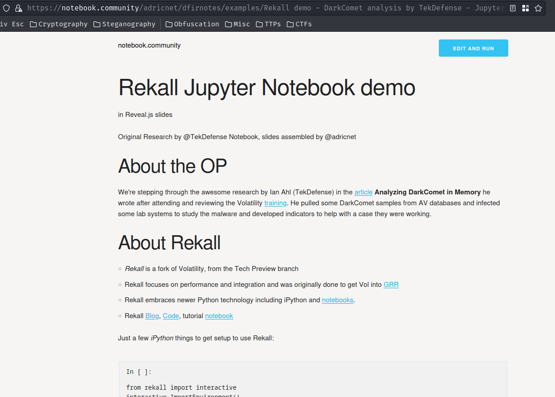Open the padlock site information icon
Screen dimensions: 555x397
click(x=19, y=8)
